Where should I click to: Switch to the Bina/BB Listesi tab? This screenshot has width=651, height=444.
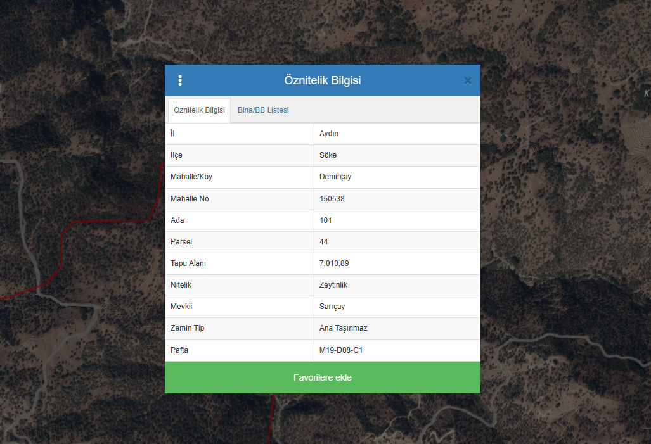click(263, 110)
